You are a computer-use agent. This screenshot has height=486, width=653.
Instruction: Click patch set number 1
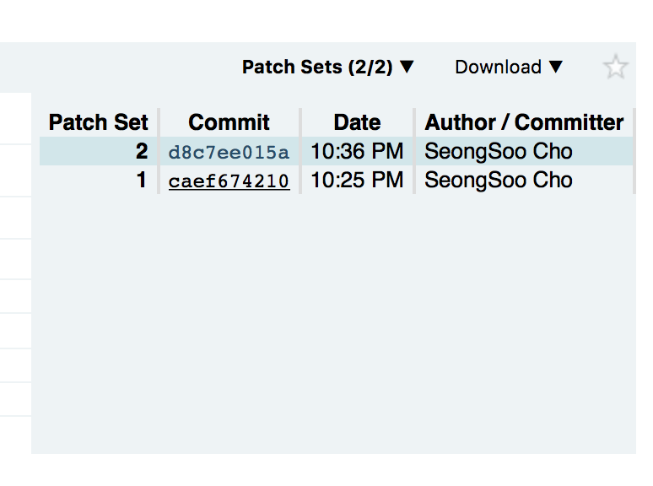pos(142,181)
